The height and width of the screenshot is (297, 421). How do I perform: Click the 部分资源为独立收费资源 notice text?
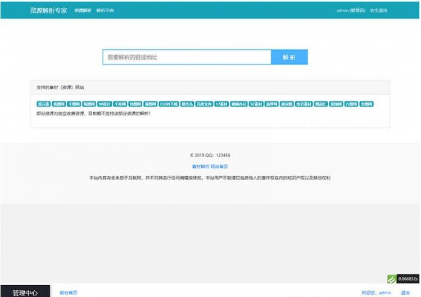(x=93, y=113)
